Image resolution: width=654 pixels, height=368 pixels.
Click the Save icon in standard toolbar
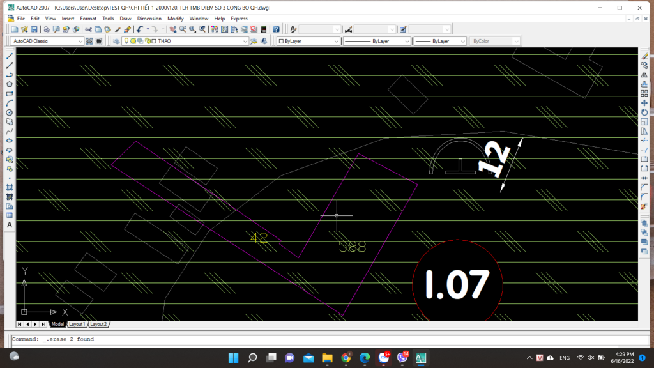point(34,29)
